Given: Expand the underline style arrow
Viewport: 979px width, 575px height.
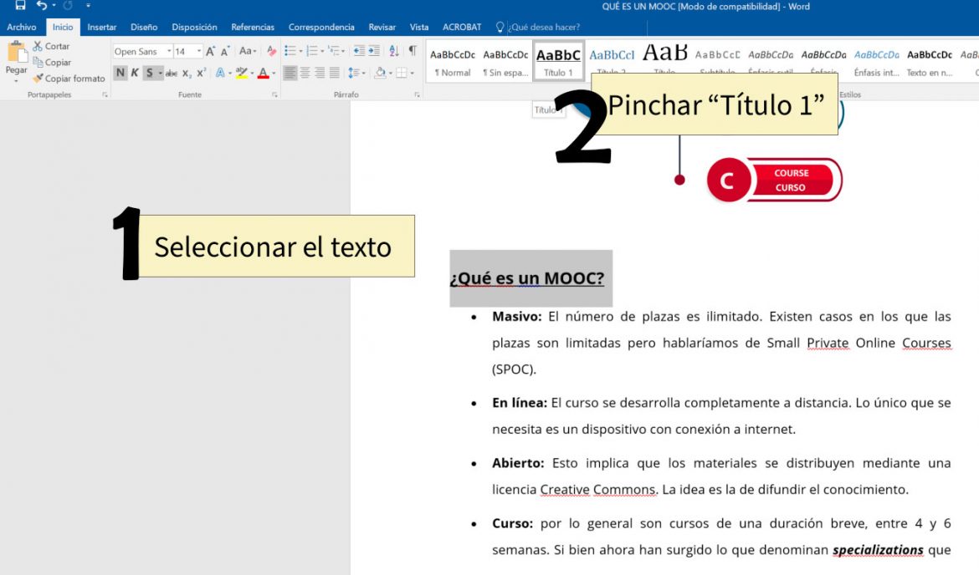Looking at the screenshot, I should 160,73.
